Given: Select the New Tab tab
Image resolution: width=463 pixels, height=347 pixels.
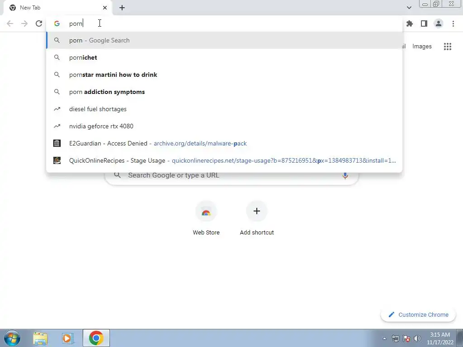Looking at the screenshot, I should click(58, 8).
